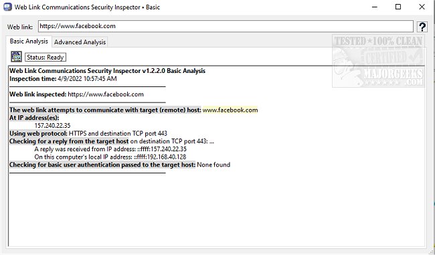Maximize the Security Inspector window
Viewport: 435px width, 255px height.
(x=398, y=7)
